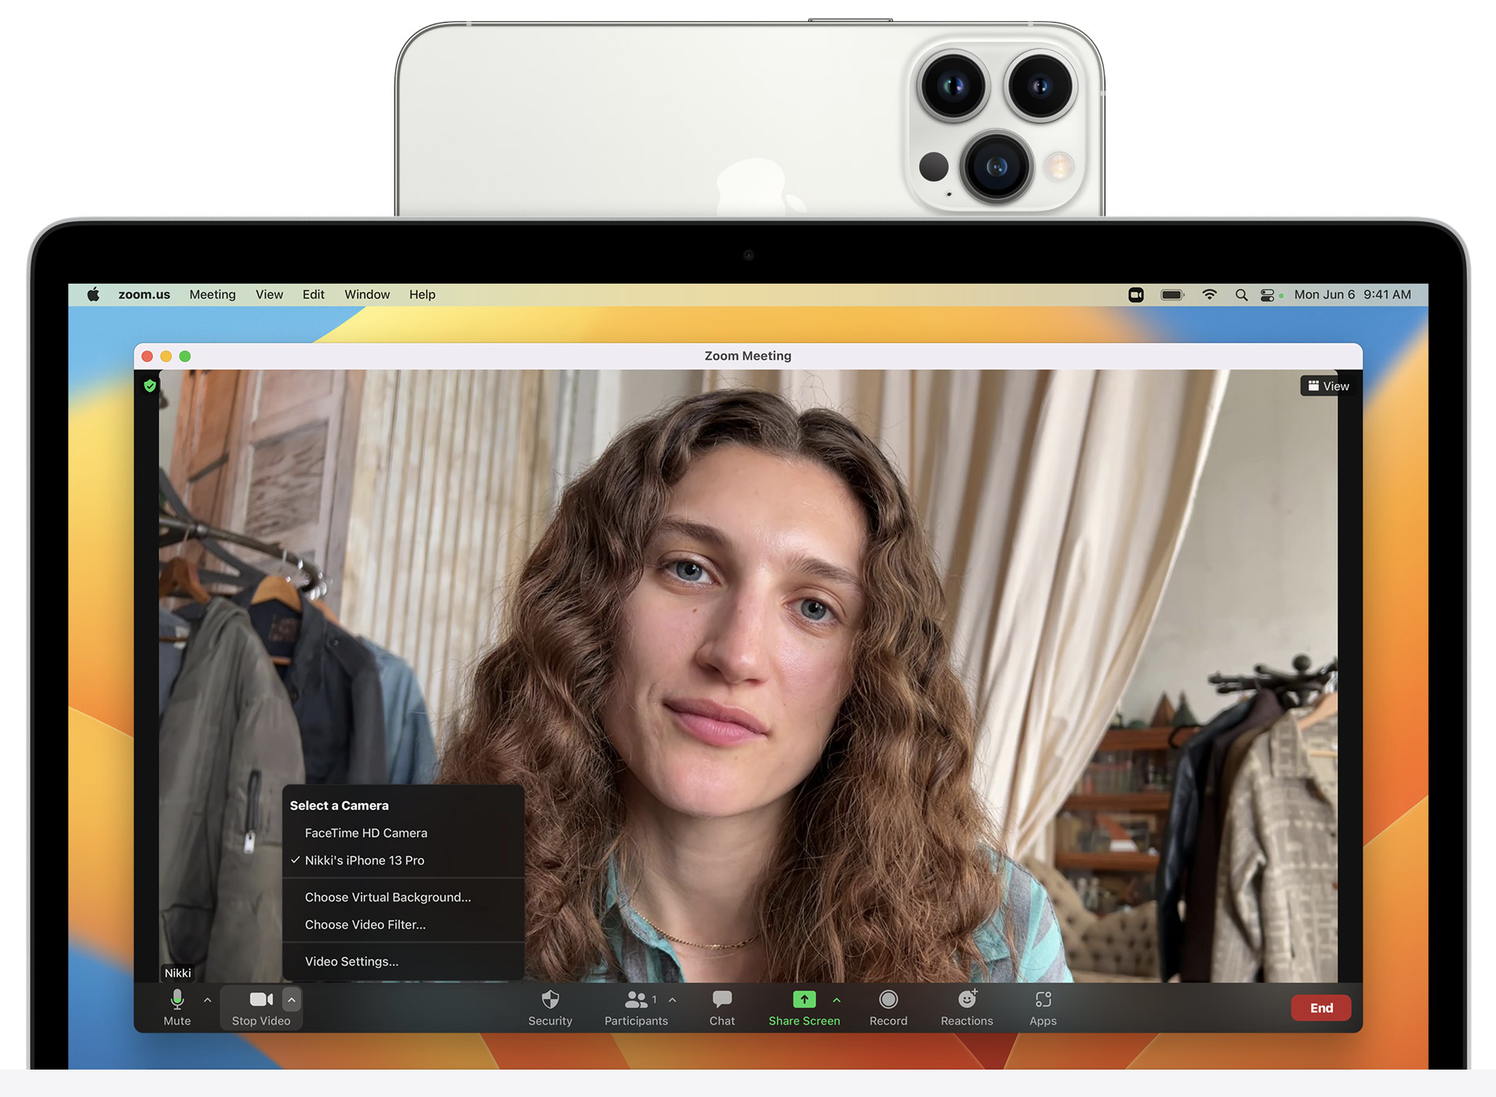Open the Reactions picker
The height and width of the screenshot is (1097, 1496).
[x=967, y=1008]
